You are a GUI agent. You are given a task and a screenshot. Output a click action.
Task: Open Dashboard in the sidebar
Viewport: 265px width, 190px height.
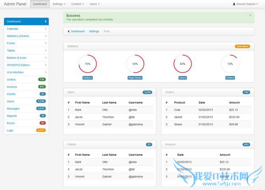tap(26, 22)
